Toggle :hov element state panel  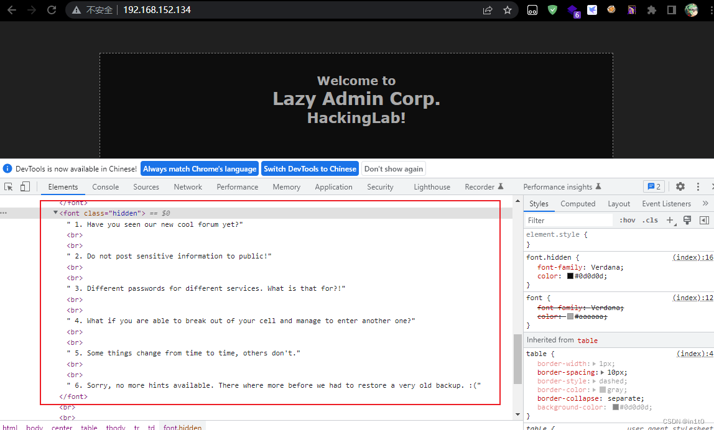point(627,220)
